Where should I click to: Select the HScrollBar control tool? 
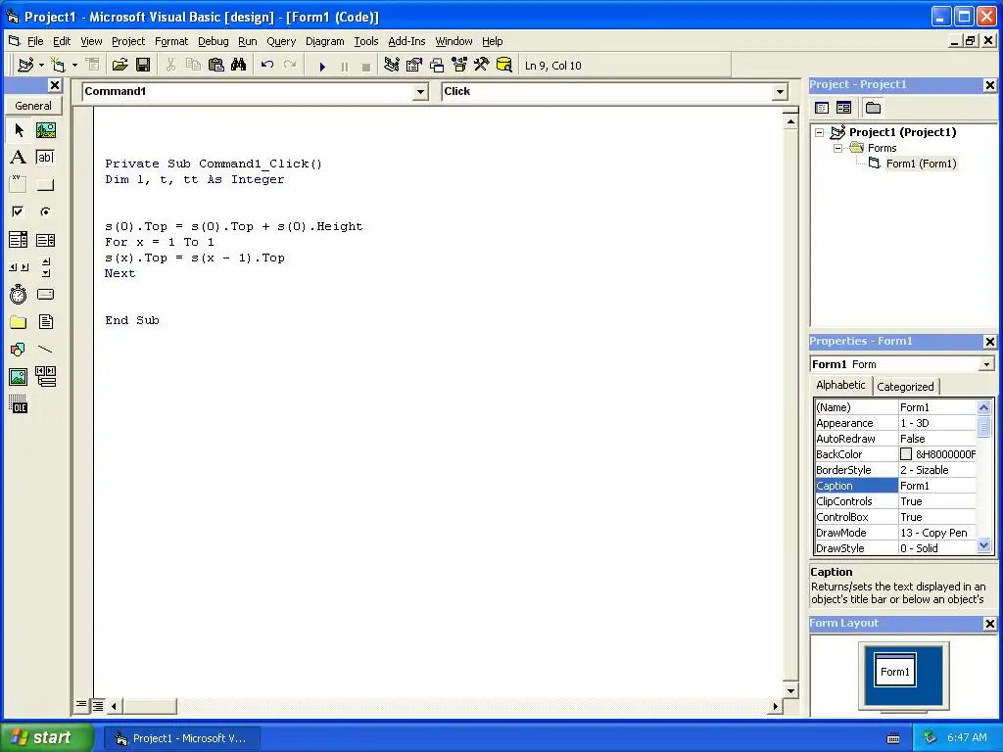coord(19,267)
